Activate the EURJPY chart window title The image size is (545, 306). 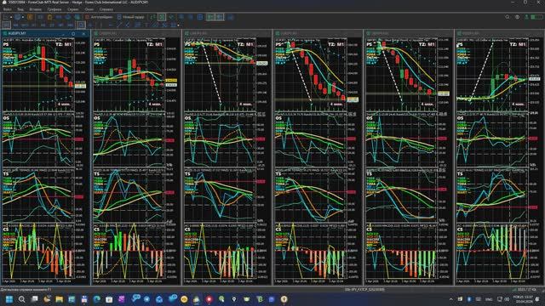pos(290,34)
